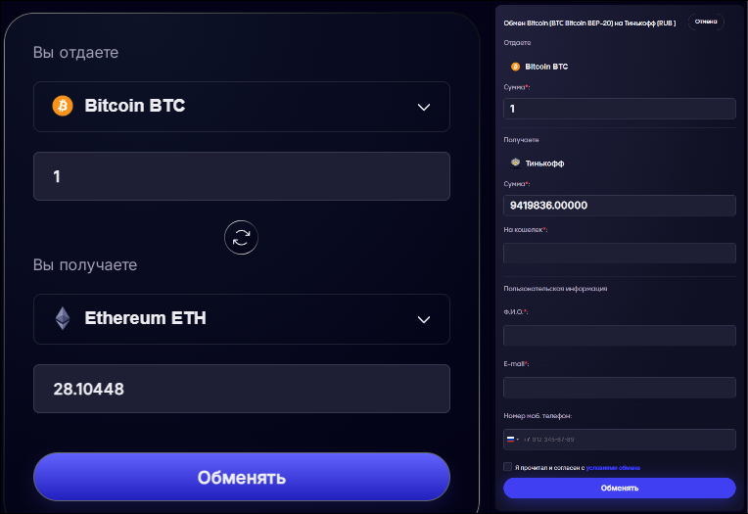Click the Отмена cancel button
Viewport: 748px width, 514px height.
(x=706, y=22)
